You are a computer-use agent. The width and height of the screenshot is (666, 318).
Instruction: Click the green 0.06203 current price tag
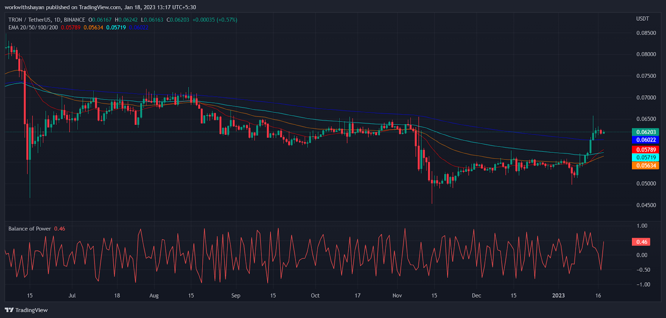(646, 132)
